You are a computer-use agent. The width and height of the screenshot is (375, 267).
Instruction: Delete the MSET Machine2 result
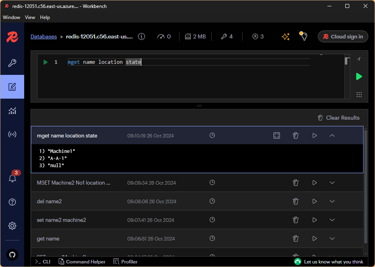point(296,183)
